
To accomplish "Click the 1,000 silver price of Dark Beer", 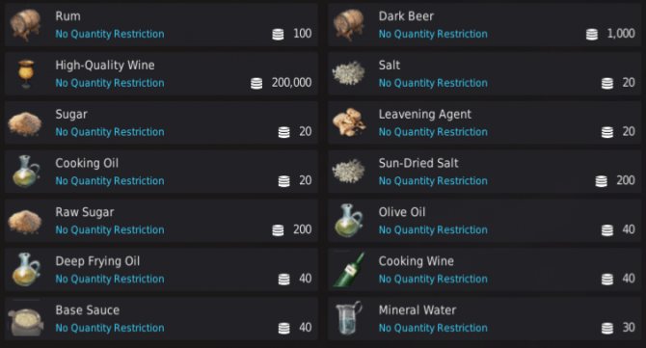I will pyautogui.click(x=621, y=34).
